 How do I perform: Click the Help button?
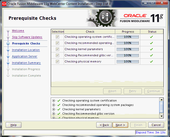14,125
